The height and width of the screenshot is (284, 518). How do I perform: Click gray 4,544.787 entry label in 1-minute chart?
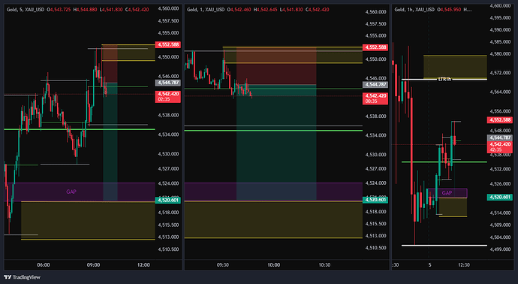pyautogui.click(x=375, y=85)
